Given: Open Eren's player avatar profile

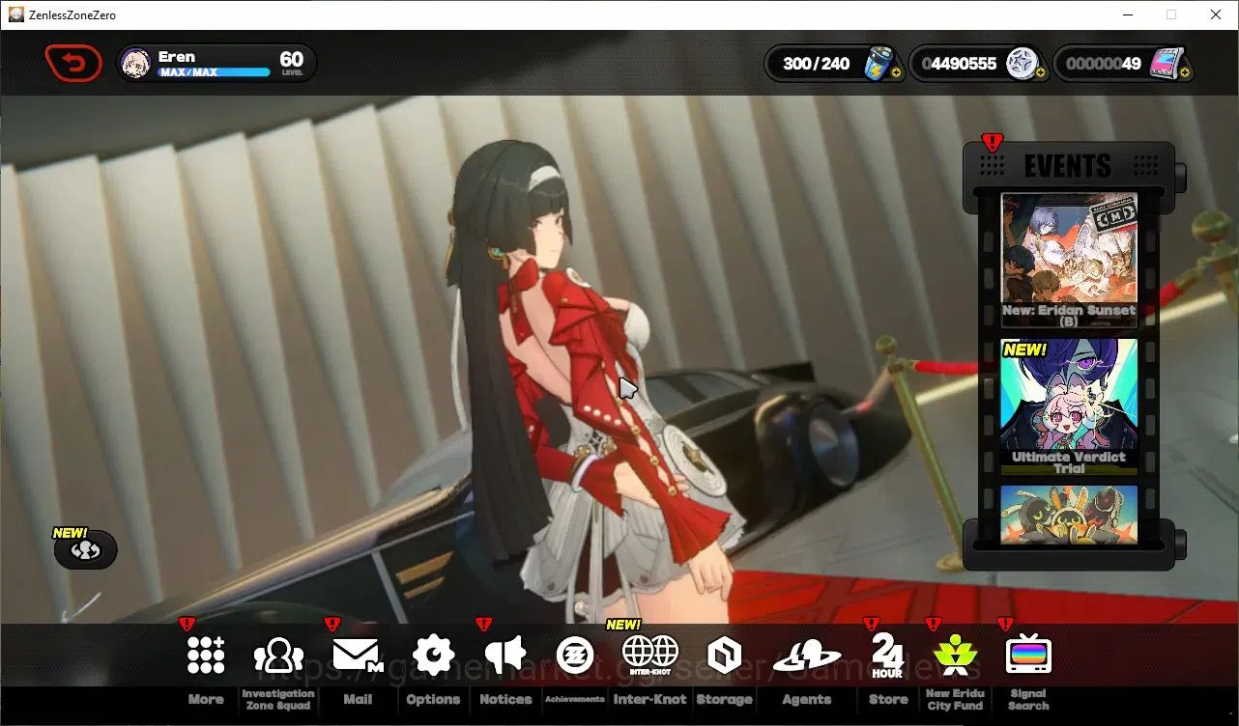Looking at the screenshot, I should [135, 64].
